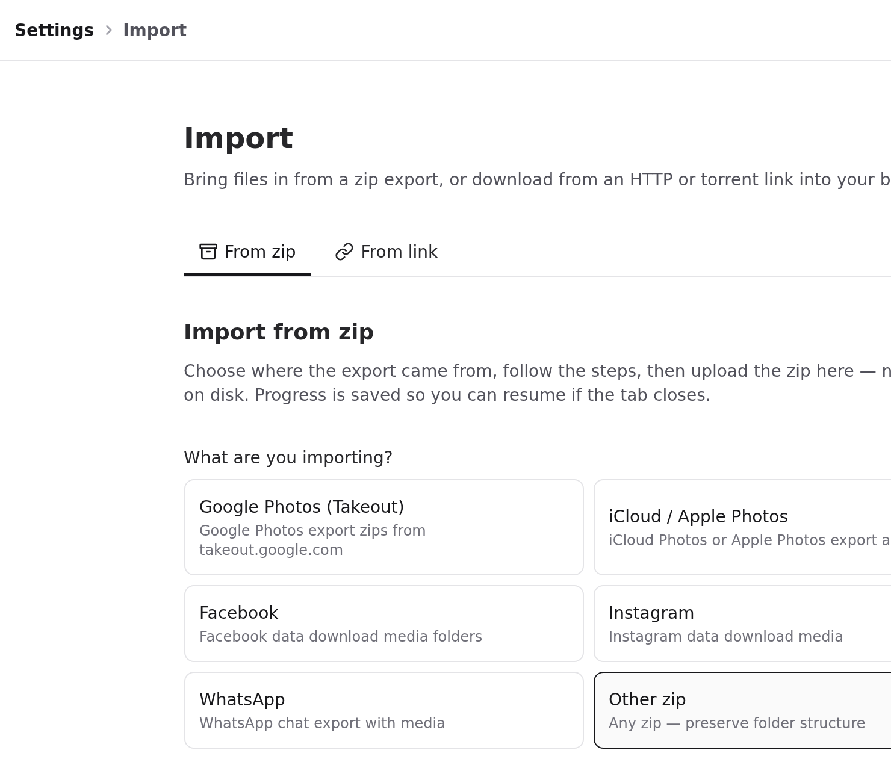Click the Import breadcrumb item
This screenshot has width=891, height=768.
(x=155, y=30)
